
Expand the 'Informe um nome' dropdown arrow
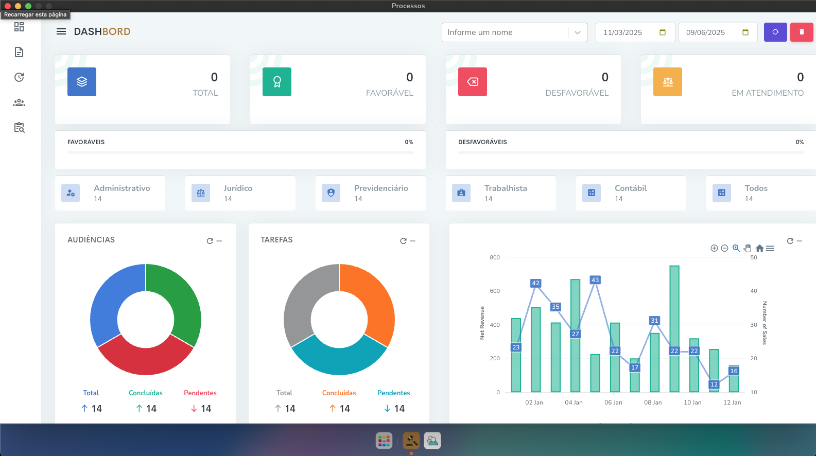point(578,32)
